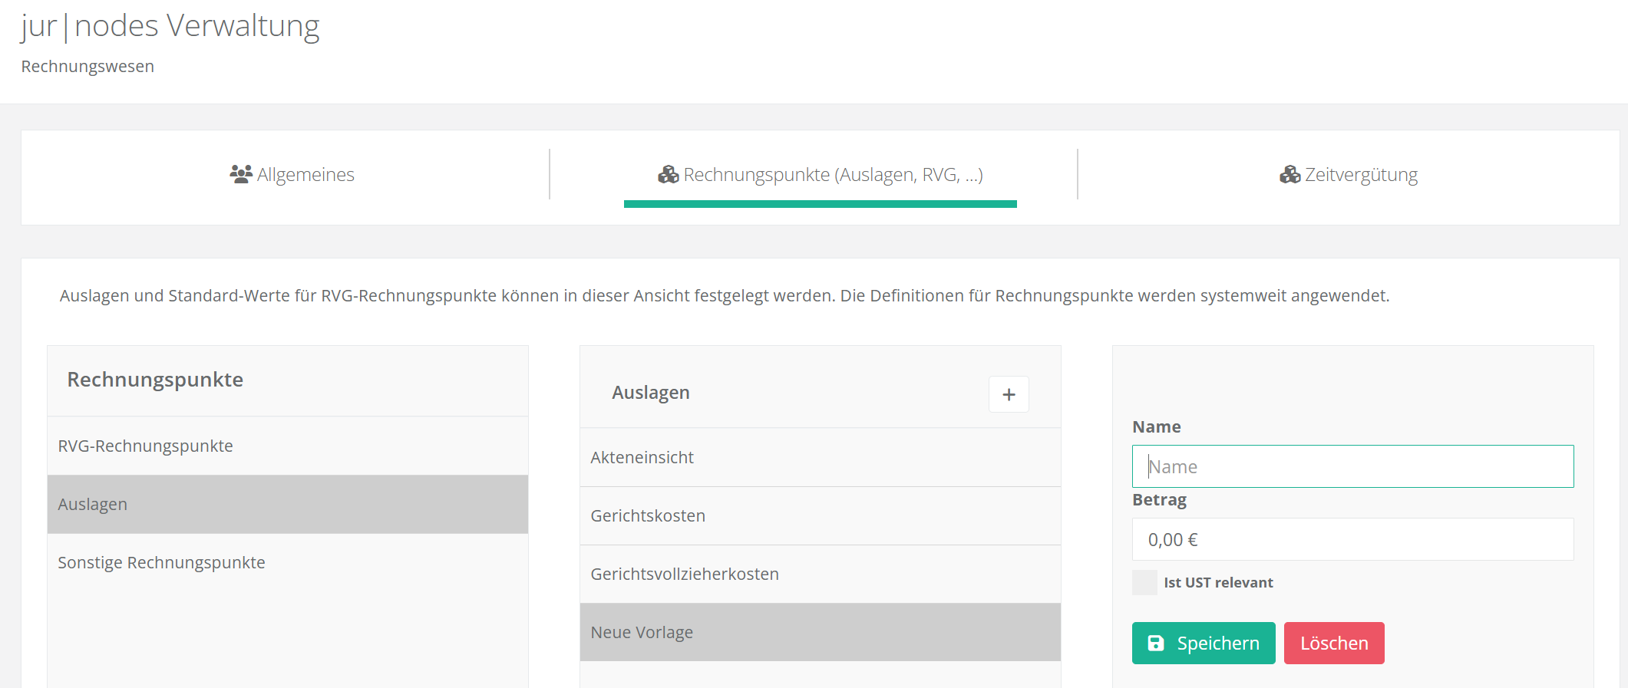Click the Betrag amount field

pyautogui.click(x=1352, y=539)
